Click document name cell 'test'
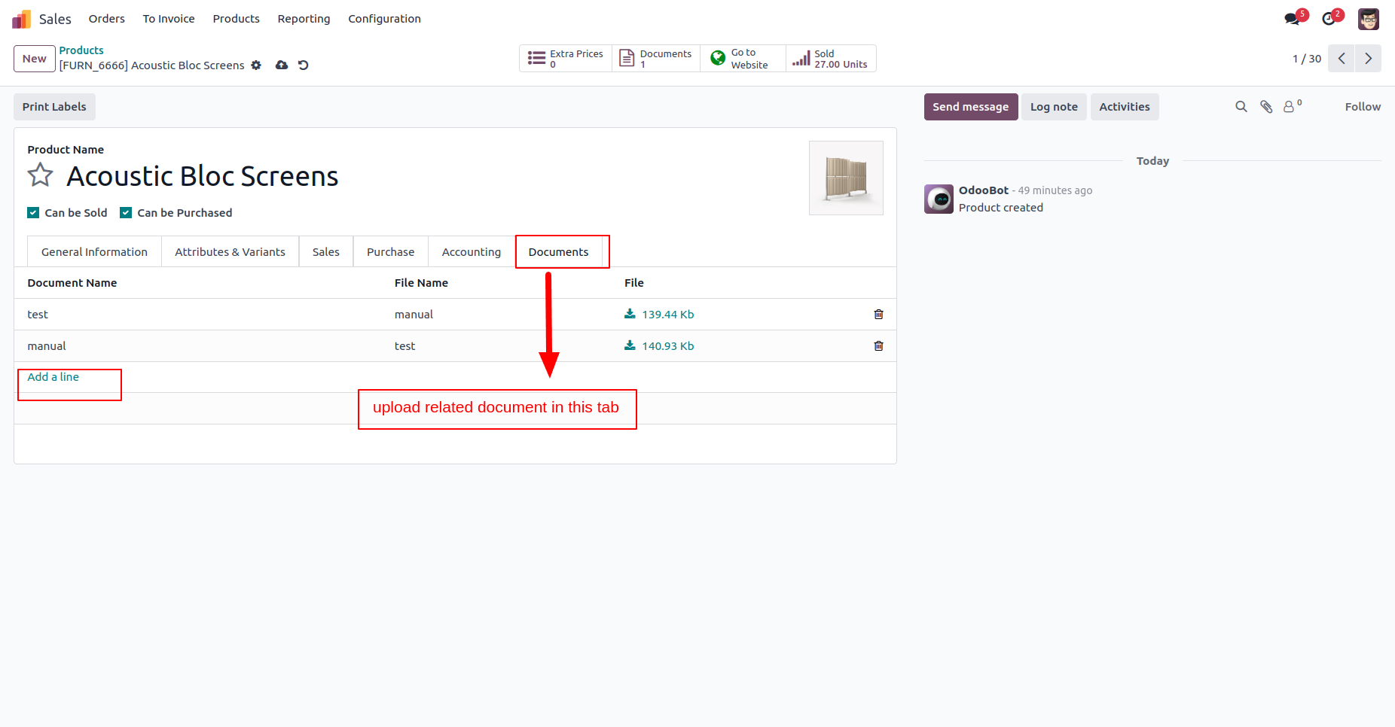The height and width of the screenshot is (727, 1395). pos(38,315)
